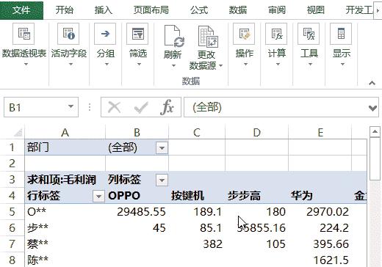Click cell value 1621.5
The width and height of the screenshot is (382, 267).
point(331,260)
